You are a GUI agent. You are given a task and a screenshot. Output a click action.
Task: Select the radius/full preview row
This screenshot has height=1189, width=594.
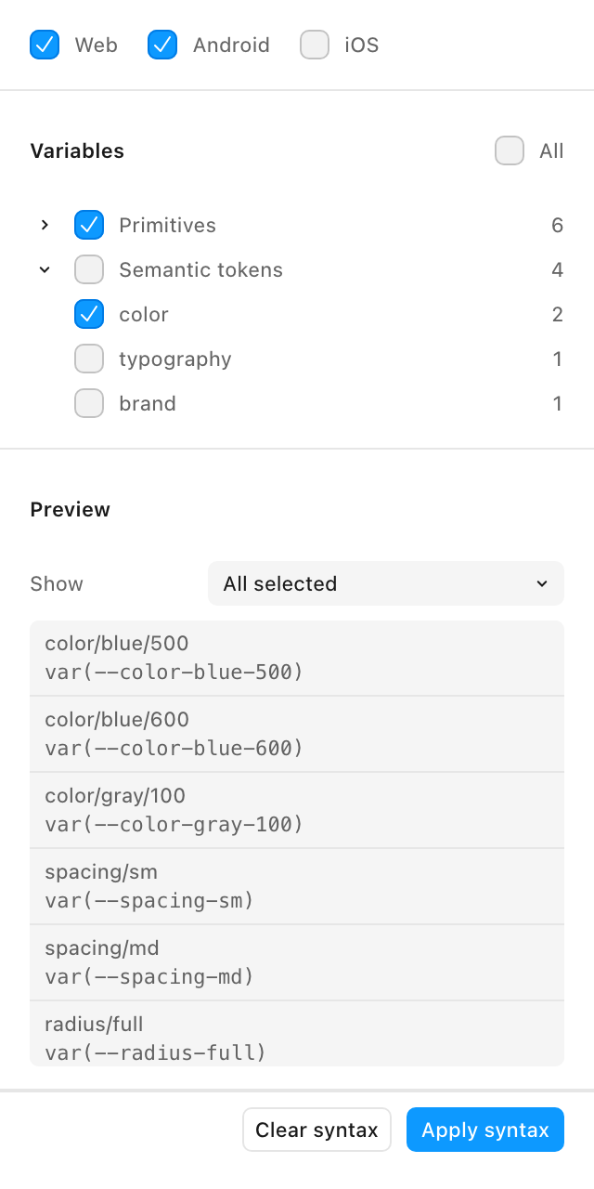click(x=297, y=1034)
